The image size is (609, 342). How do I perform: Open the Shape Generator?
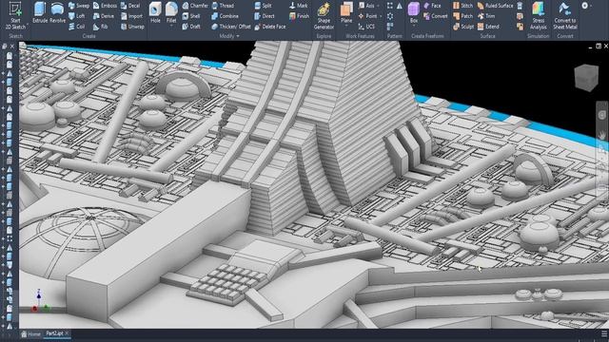coord(324,16)
